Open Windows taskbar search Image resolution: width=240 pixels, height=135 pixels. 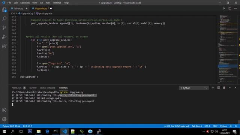(13, 132)
